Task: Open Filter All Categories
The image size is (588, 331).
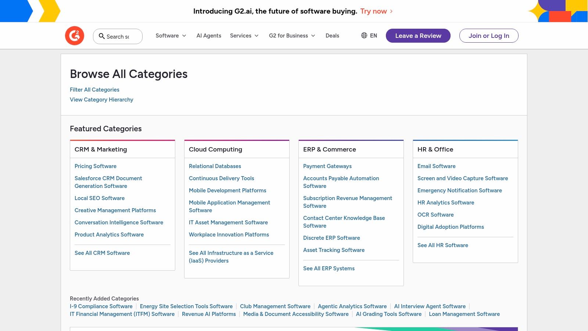Action: 94,89
